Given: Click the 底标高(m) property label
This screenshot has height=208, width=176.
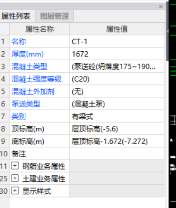Looking at the screenshot, I should 28,142.
